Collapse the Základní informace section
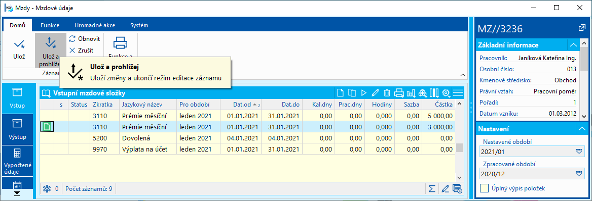This screenshot has width=592, height=201. (x=574, y=45)
